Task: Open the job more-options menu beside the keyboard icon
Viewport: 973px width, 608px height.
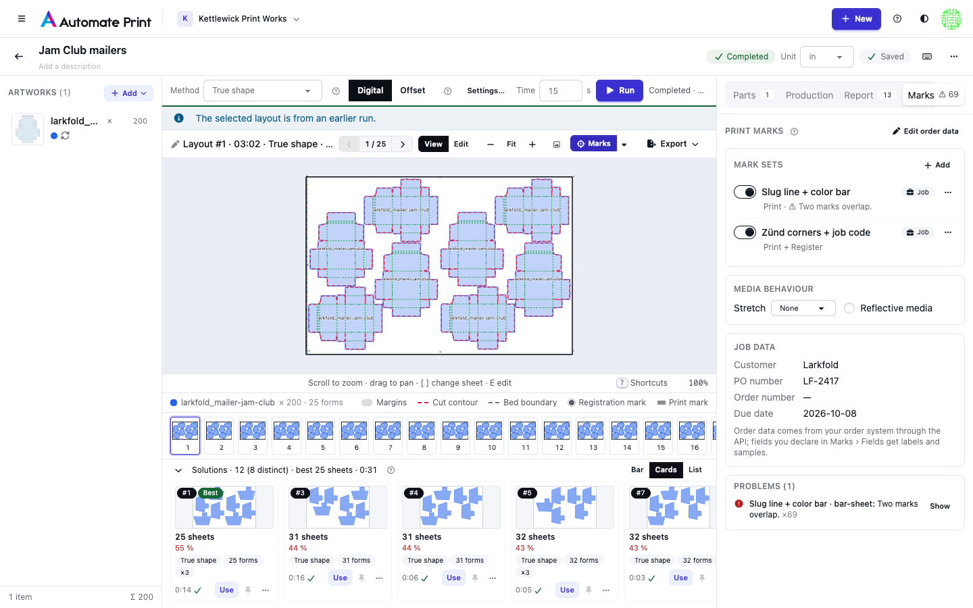Action: point(954,57)
